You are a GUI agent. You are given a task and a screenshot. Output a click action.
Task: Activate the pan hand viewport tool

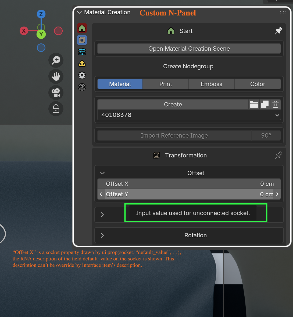click(x=56, y=76)
